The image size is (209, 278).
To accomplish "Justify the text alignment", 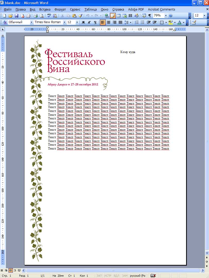I will click(120, 22).
